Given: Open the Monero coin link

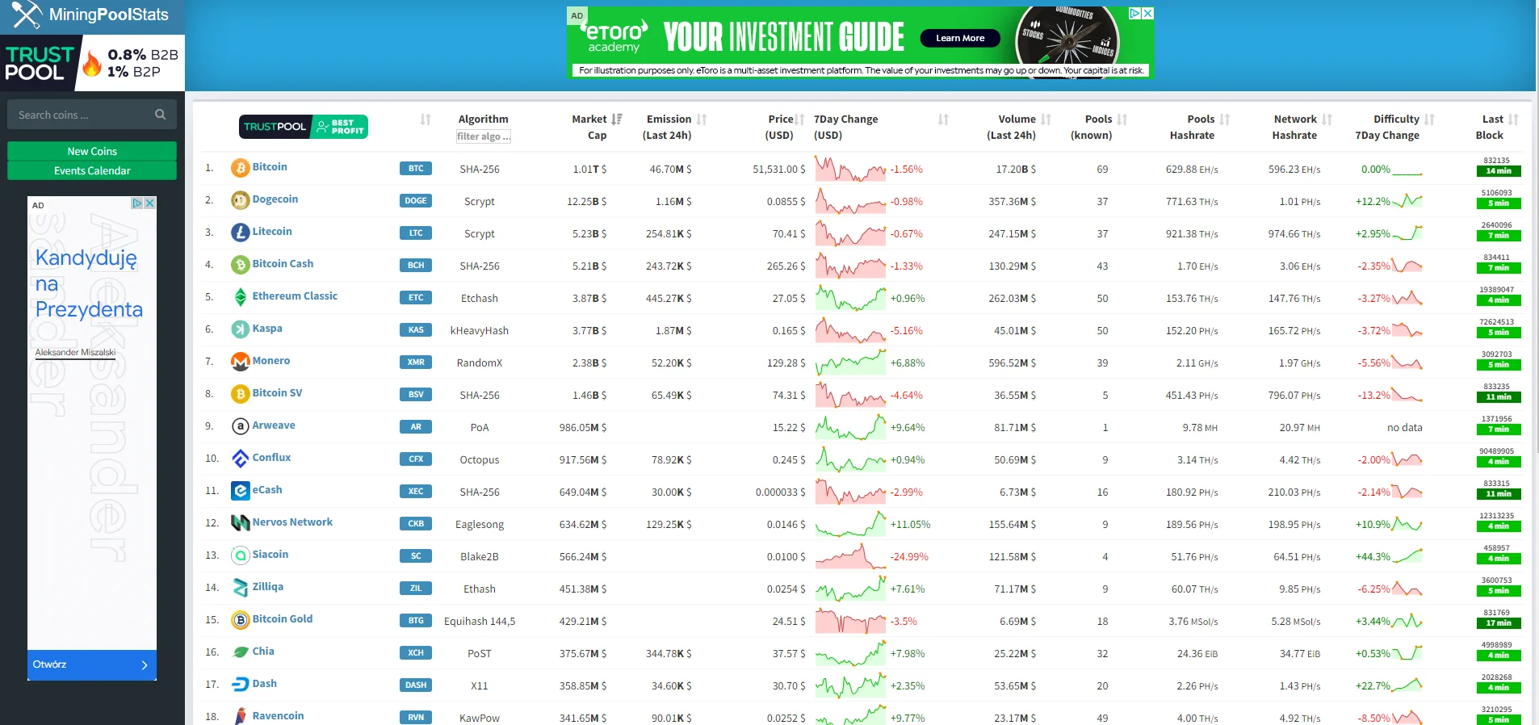Looking at the screenshot, I should [x=270, y=361].
